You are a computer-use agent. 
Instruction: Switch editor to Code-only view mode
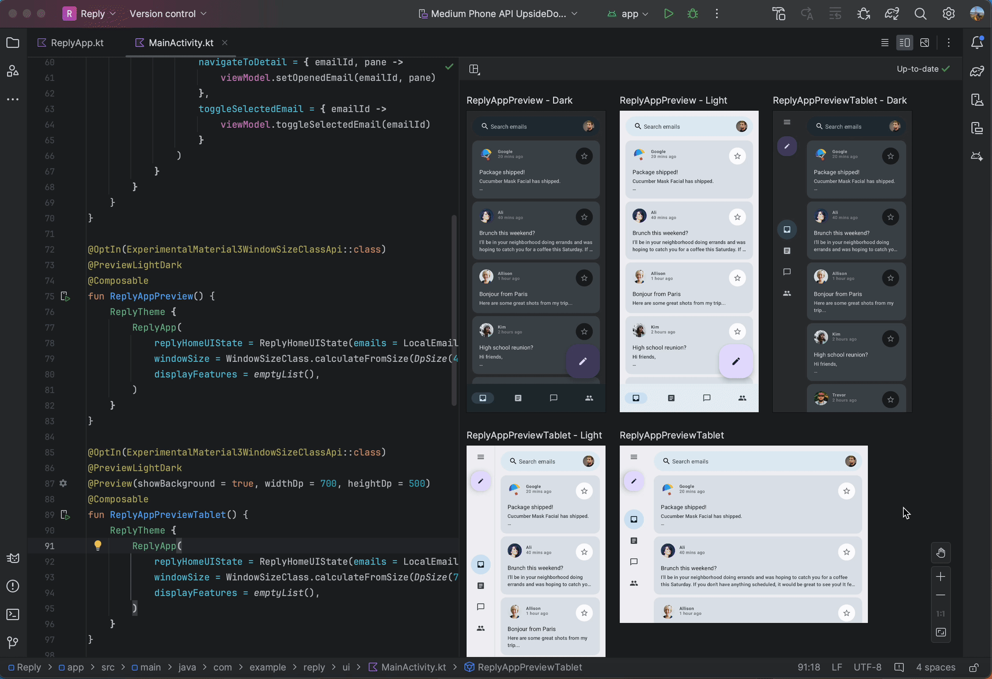click(x=885, y=43)
